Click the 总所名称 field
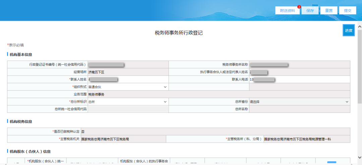The image size is (362, 165). pos(299,109)
